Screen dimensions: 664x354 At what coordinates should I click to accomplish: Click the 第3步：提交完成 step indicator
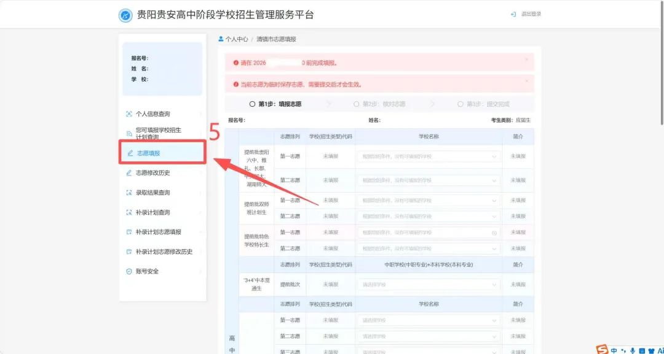tap(483, 104)
